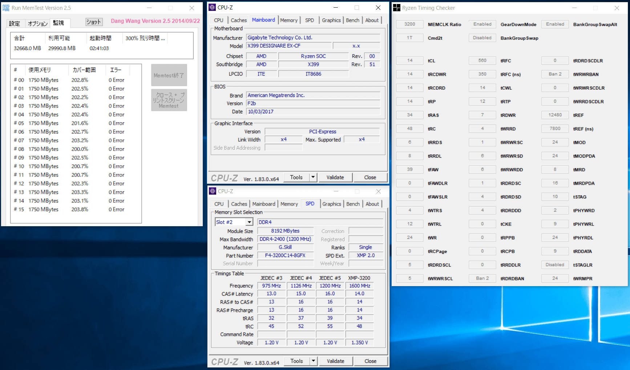Switch to Bench tab in upper CPU-Z
Screen dimensions: 630x370
352,20
